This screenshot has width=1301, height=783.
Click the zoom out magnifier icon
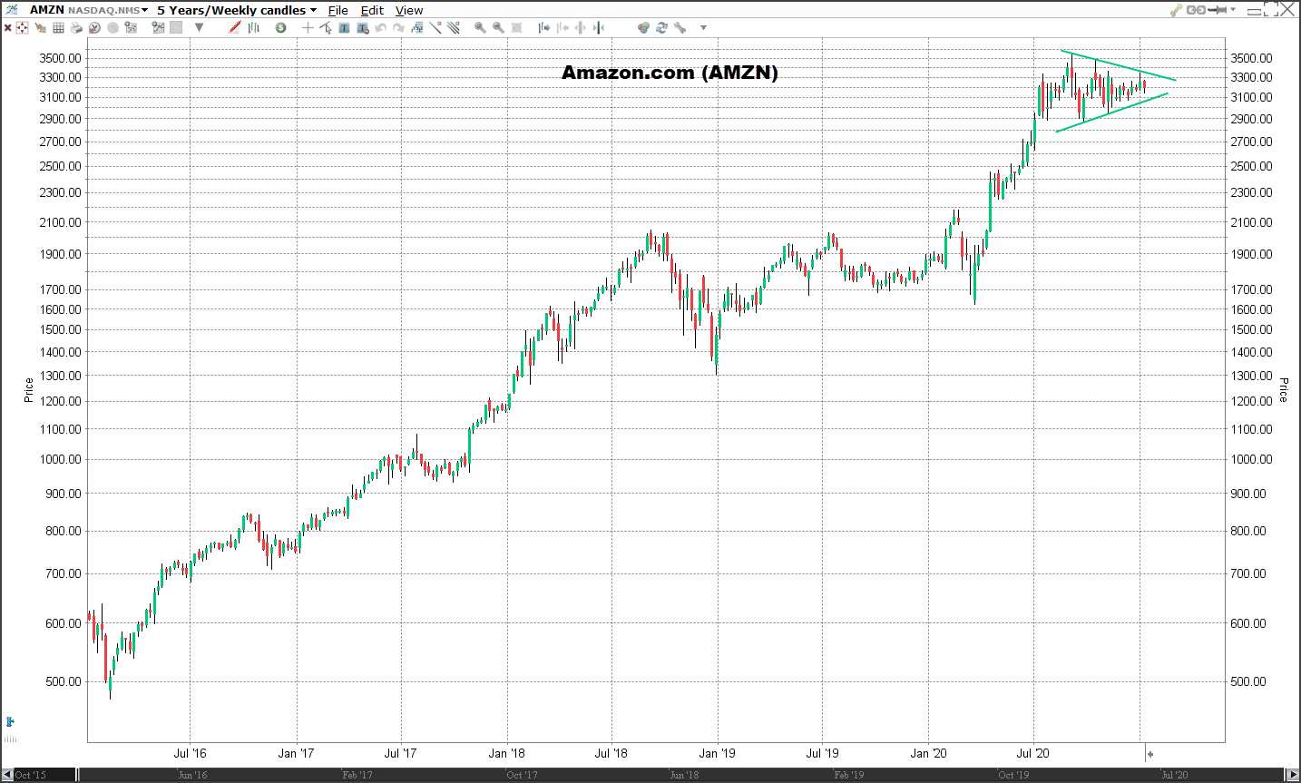click(498, 28)
